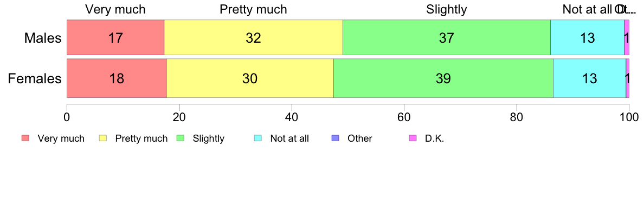Click the Very much legend text label

pyautogui.click(x=61, y=138)
